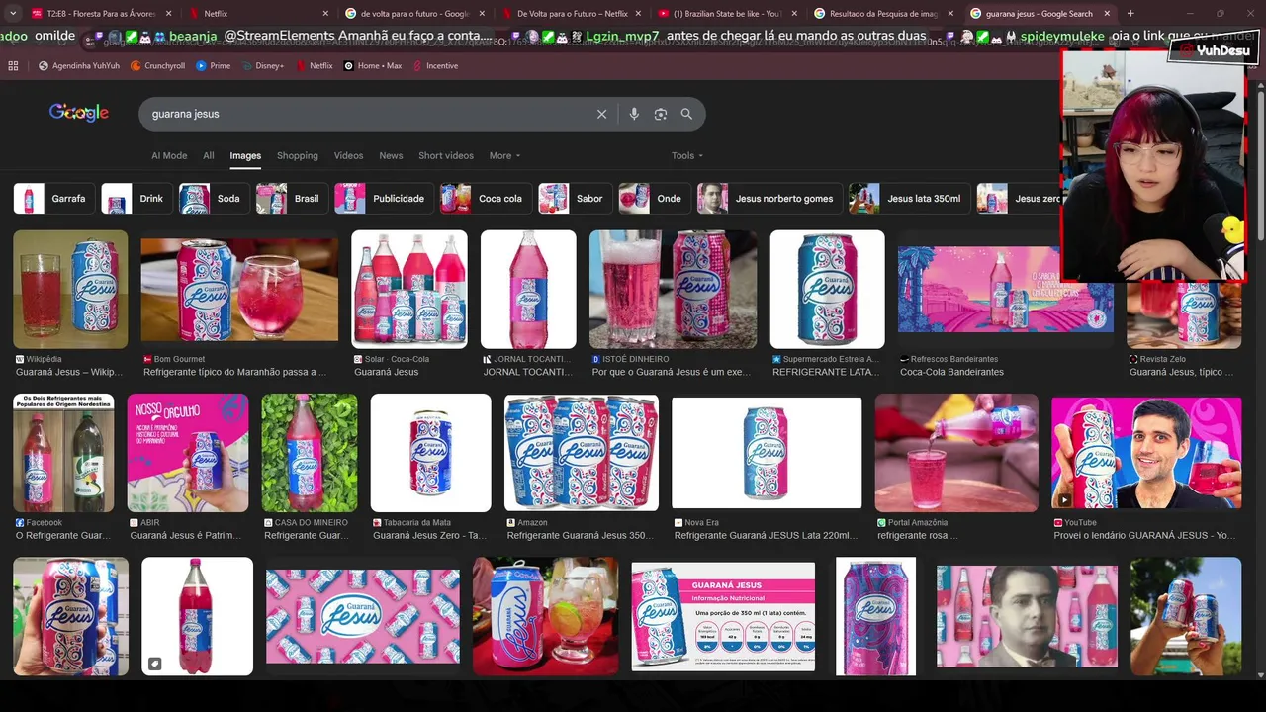Open Crunchyroll bookmark
Image resolution: width=1266 pixels, height=712 pixels.
coord(158,66)
